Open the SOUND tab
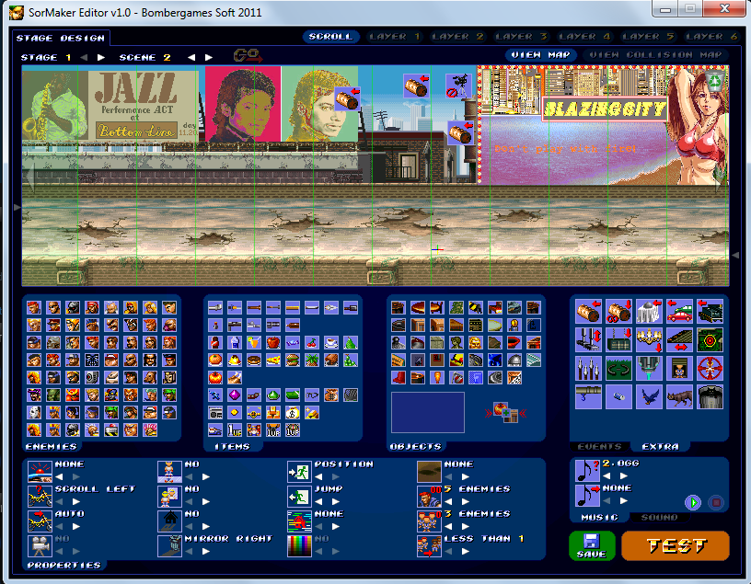This screenshot has width=751, height=584. coord(660,518)
